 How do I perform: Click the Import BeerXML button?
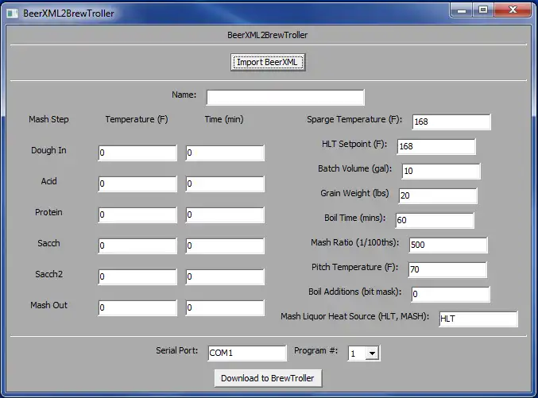click(x=268, y=62)
